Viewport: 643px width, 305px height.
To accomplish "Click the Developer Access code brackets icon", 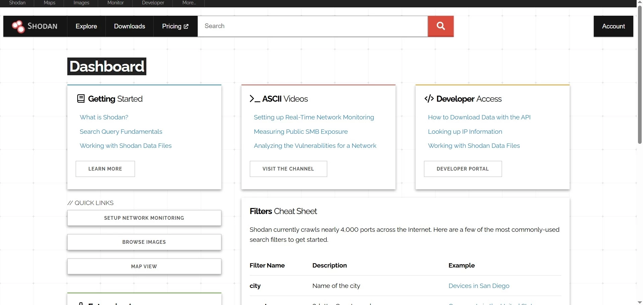I will (x=429, y=99).
